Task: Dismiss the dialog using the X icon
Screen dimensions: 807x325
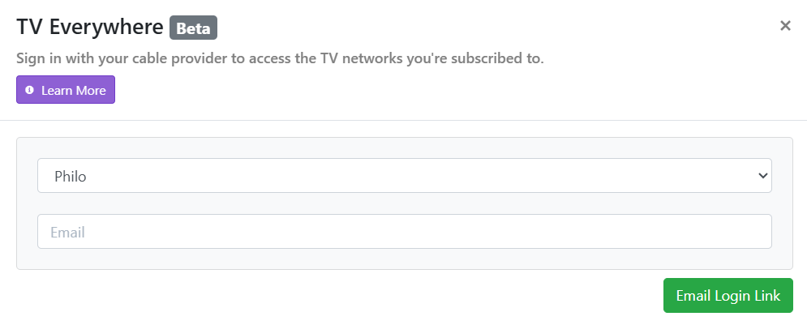Action: [785, 26]
